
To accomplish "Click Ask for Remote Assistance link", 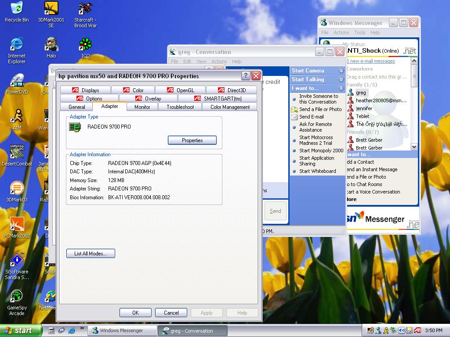I will pyautogui.click(x=316, y=127).
